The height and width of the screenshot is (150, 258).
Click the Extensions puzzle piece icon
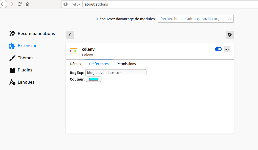[12, 46]
